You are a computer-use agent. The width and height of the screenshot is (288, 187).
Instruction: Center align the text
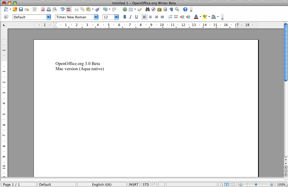[x=150, y=17]
